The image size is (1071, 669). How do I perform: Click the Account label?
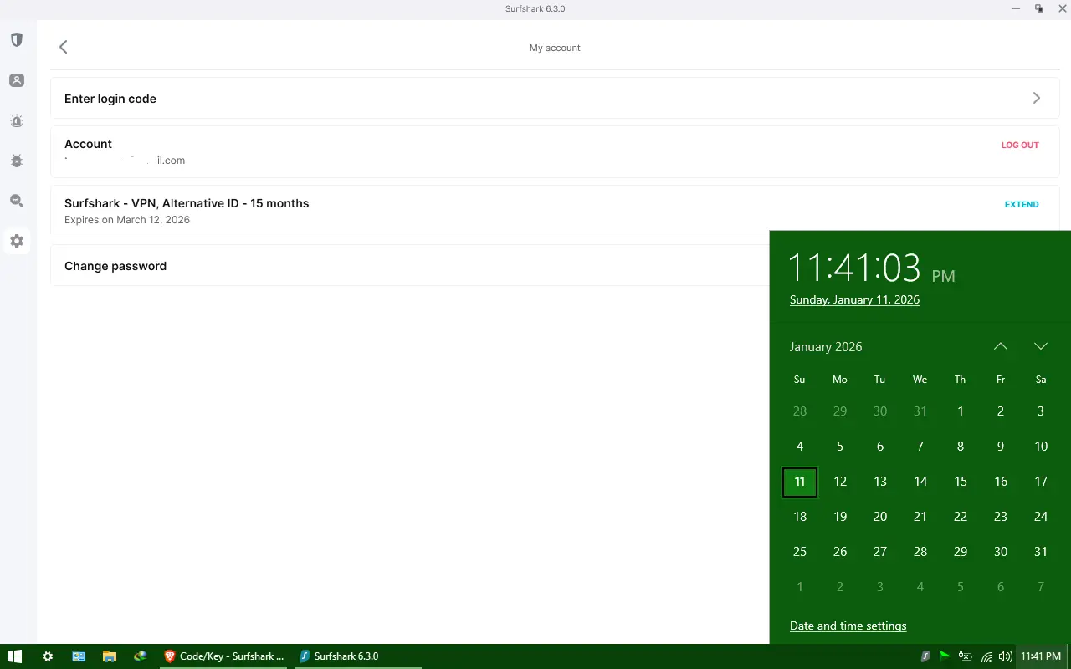(x=88, y=144)
